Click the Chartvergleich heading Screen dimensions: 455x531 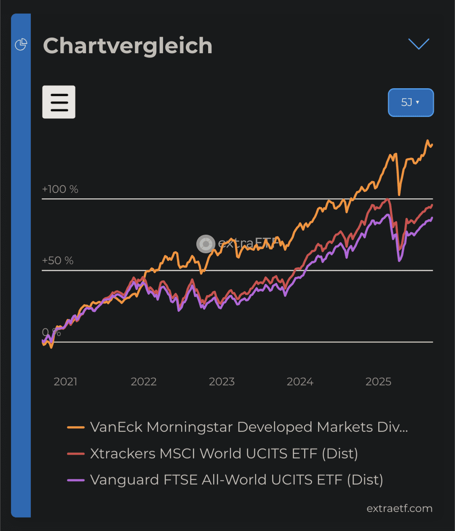click(x=128, y=46)
